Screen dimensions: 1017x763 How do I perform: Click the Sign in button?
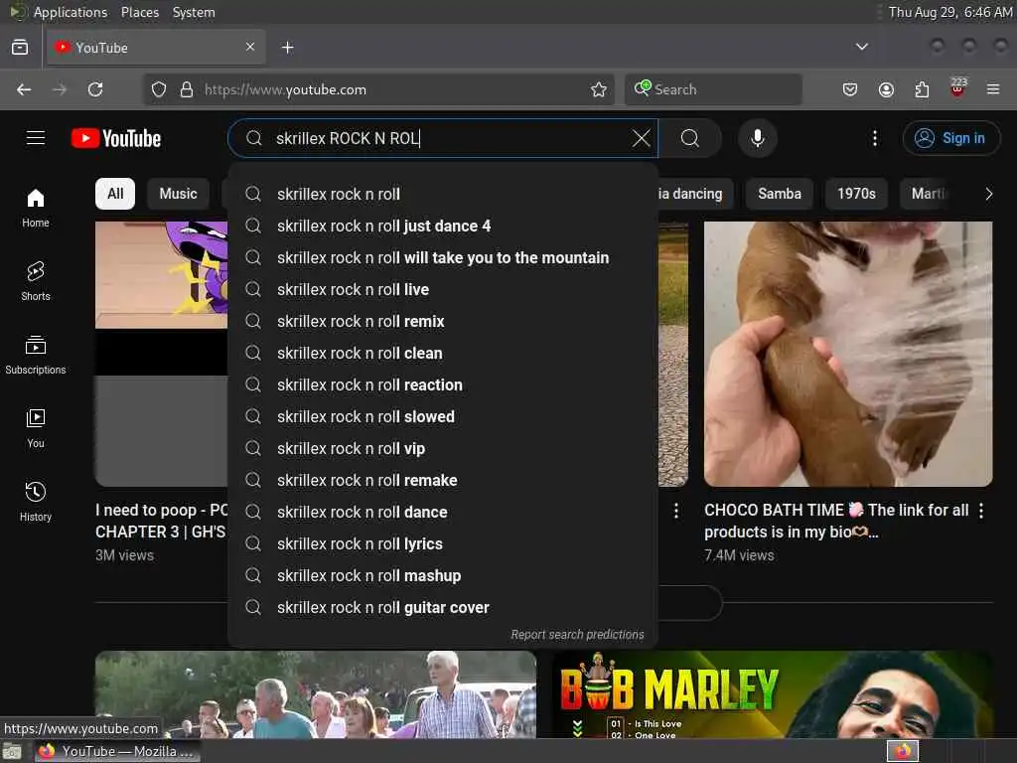tap(950, 138)
